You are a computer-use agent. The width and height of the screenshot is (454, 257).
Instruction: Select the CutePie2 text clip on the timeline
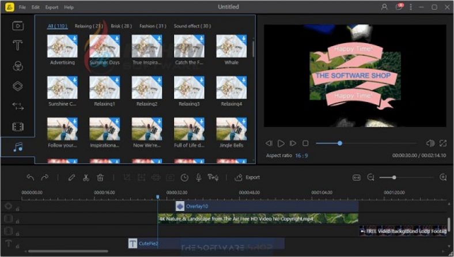pyautogui.click(x=206, y=243)
